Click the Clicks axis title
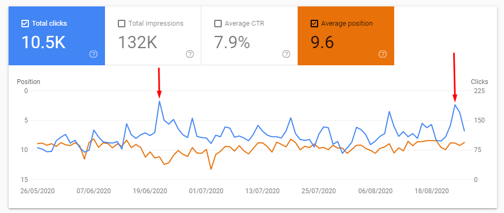 coord(479,81)
